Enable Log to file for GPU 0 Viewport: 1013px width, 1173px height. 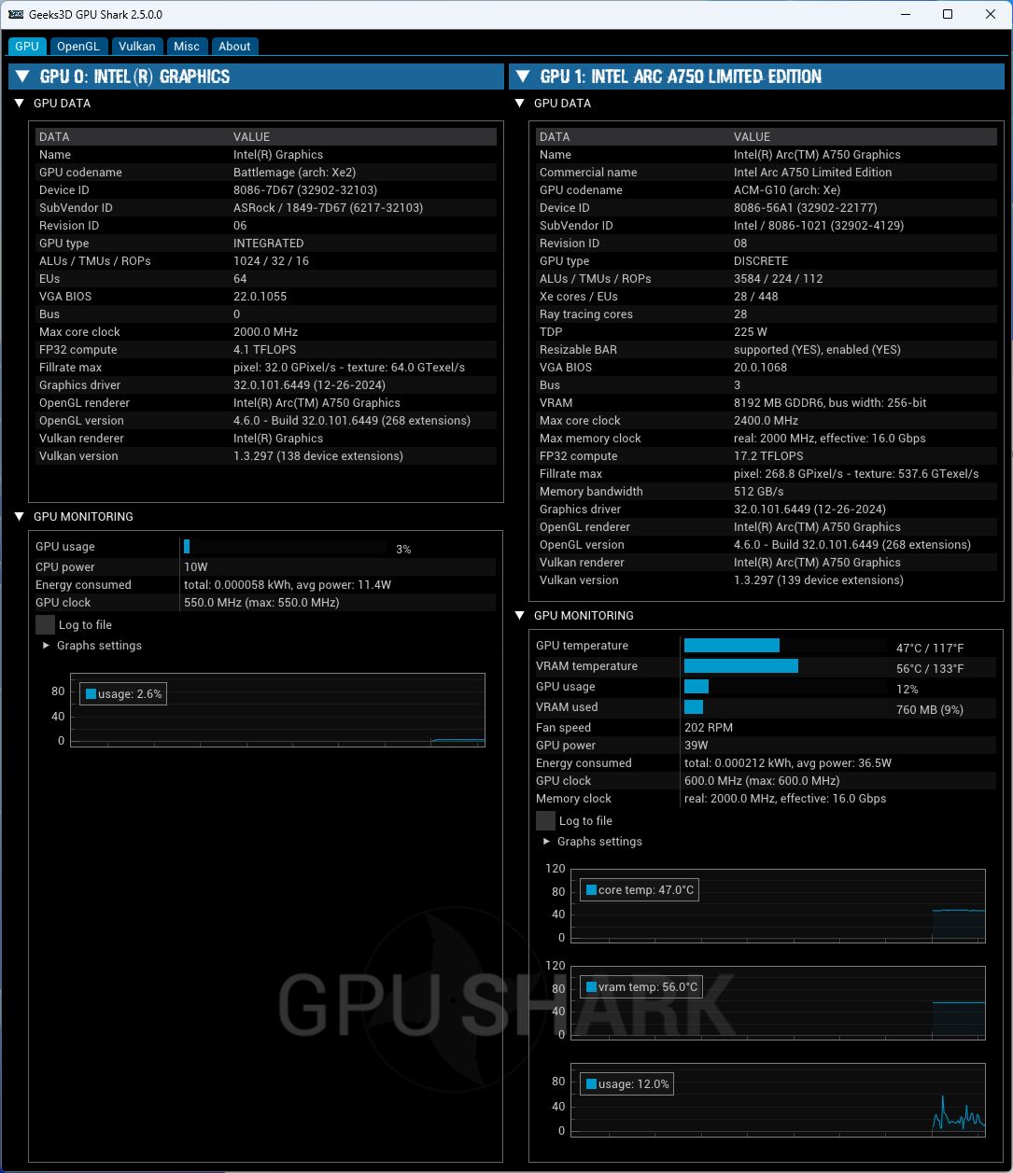45,625
